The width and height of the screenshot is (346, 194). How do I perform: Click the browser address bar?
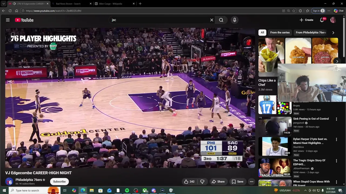(x=151, y=11)
